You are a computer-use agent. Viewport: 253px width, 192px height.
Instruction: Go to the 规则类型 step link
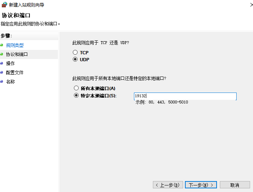(15, 45)
